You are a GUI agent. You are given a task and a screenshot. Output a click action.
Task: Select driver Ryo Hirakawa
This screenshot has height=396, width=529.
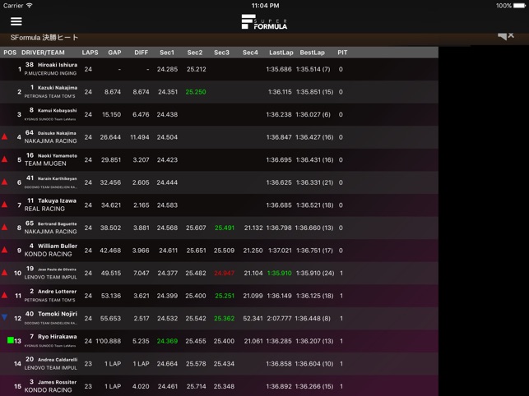[x=57, y=336]
